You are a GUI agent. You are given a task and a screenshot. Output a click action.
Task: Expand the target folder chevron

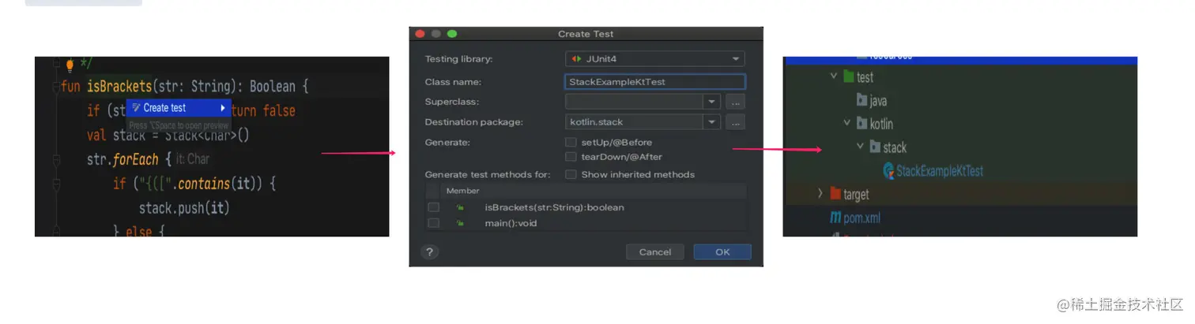[x=820, y=194]
